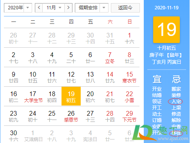Expand the 假期安排 holiday dropdown

coord(92,8)
